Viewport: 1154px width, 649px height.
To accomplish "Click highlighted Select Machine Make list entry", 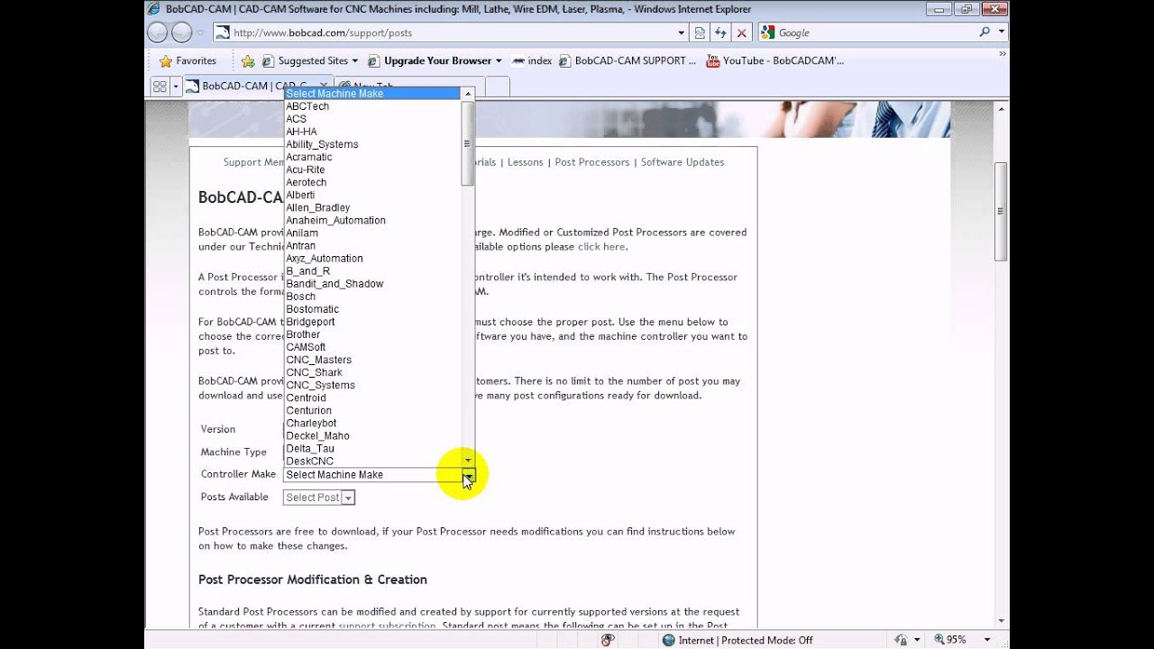I will point(371,94).
